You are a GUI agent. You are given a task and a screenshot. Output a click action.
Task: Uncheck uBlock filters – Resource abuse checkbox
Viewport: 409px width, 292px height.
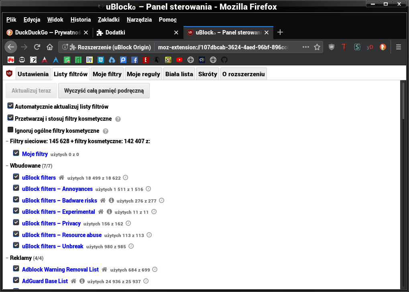[16, 234]
